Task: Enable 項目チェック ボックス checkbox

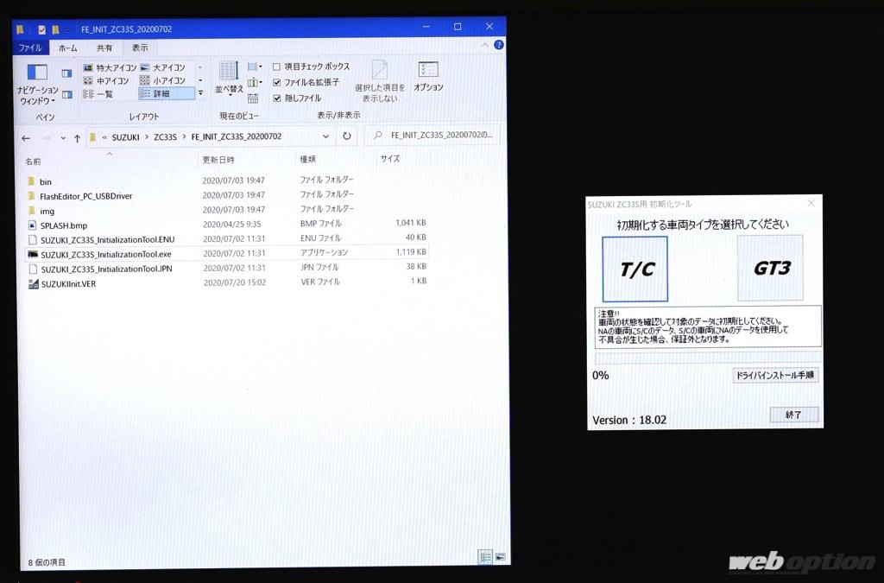Action: (277, 67)
